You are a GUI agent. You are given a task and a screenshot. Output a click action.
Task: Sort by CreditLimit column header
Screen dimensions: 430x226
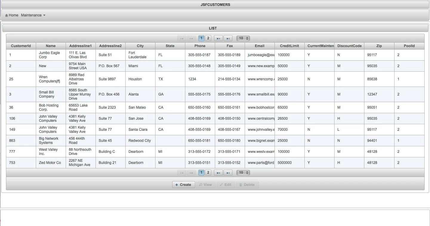point(289,46)
